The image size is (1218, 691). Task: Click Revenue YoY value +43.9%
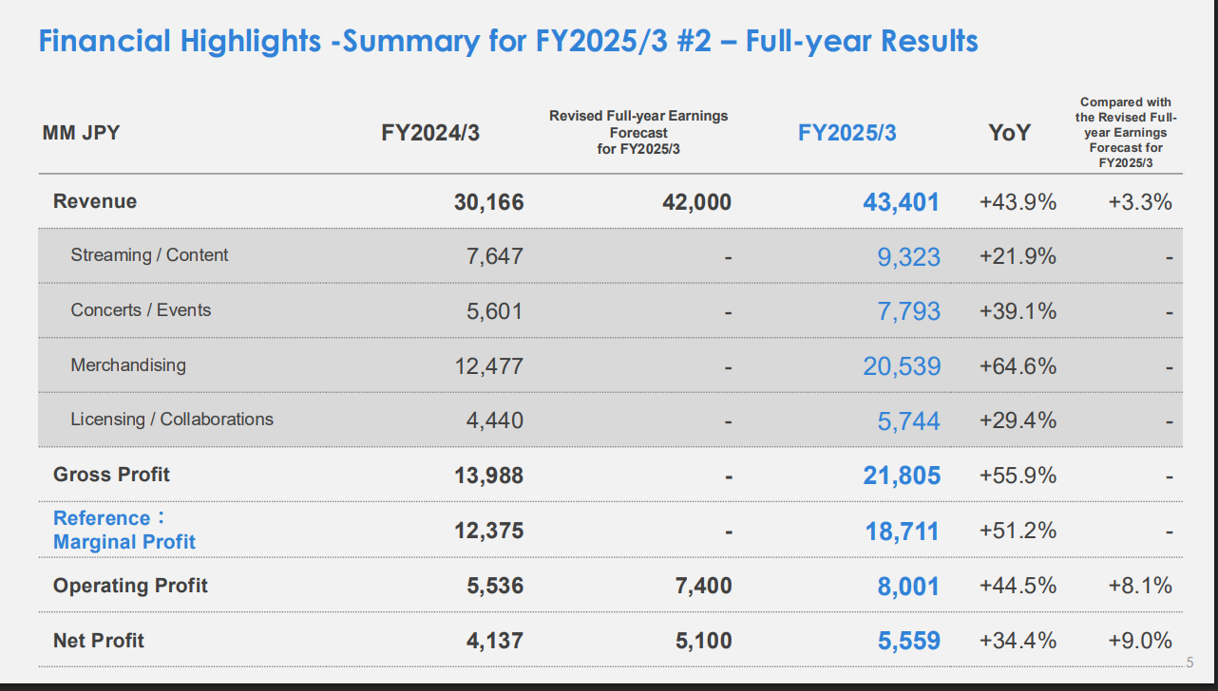[x=1018, y=202]
